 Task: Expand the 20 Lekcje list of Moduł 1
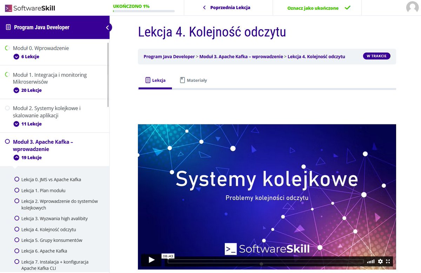(x=27, y=90)
